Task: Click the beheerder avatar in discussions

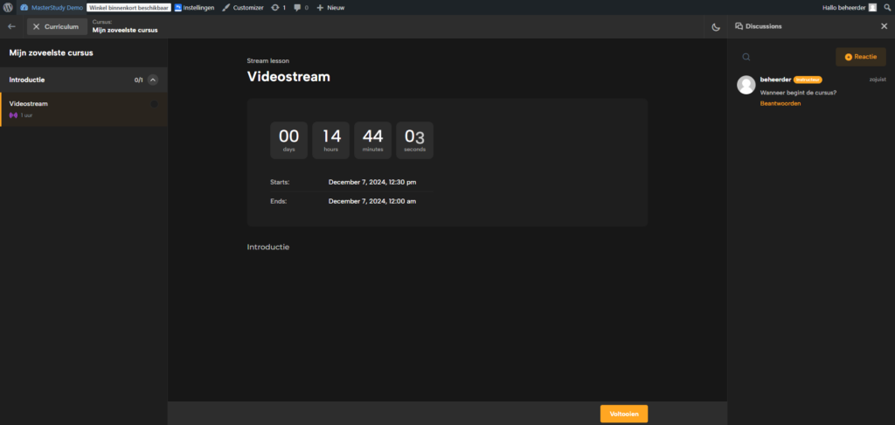Action: pos(746,85)
